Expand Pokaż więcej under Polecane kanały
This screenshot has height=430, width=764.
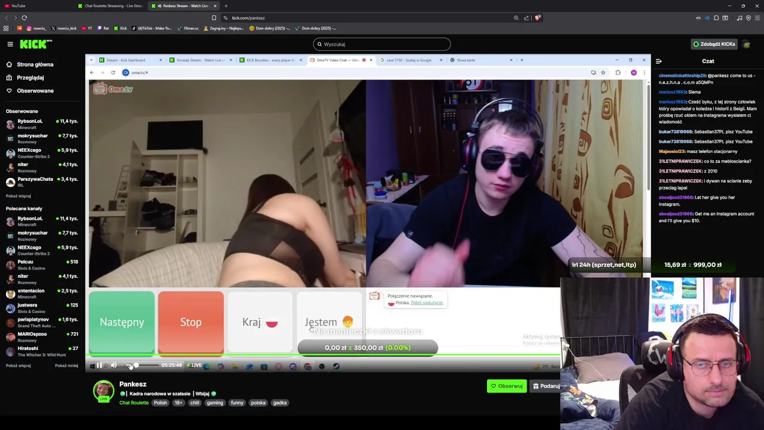19,365
